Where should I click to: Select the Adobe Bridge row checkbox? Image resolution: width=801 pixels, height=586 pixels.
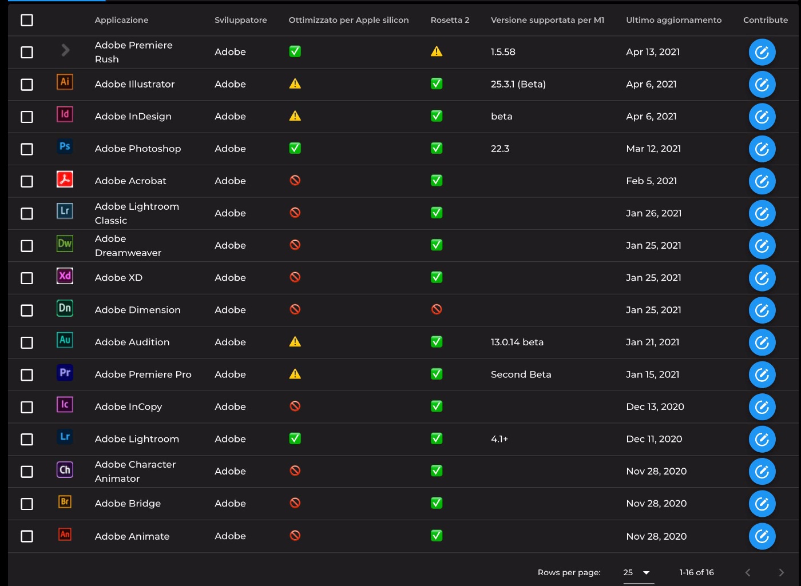coord(27,504)
